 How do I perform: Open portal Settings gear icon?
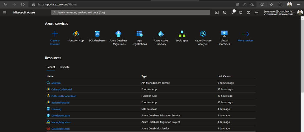click(x=241, y=12)
